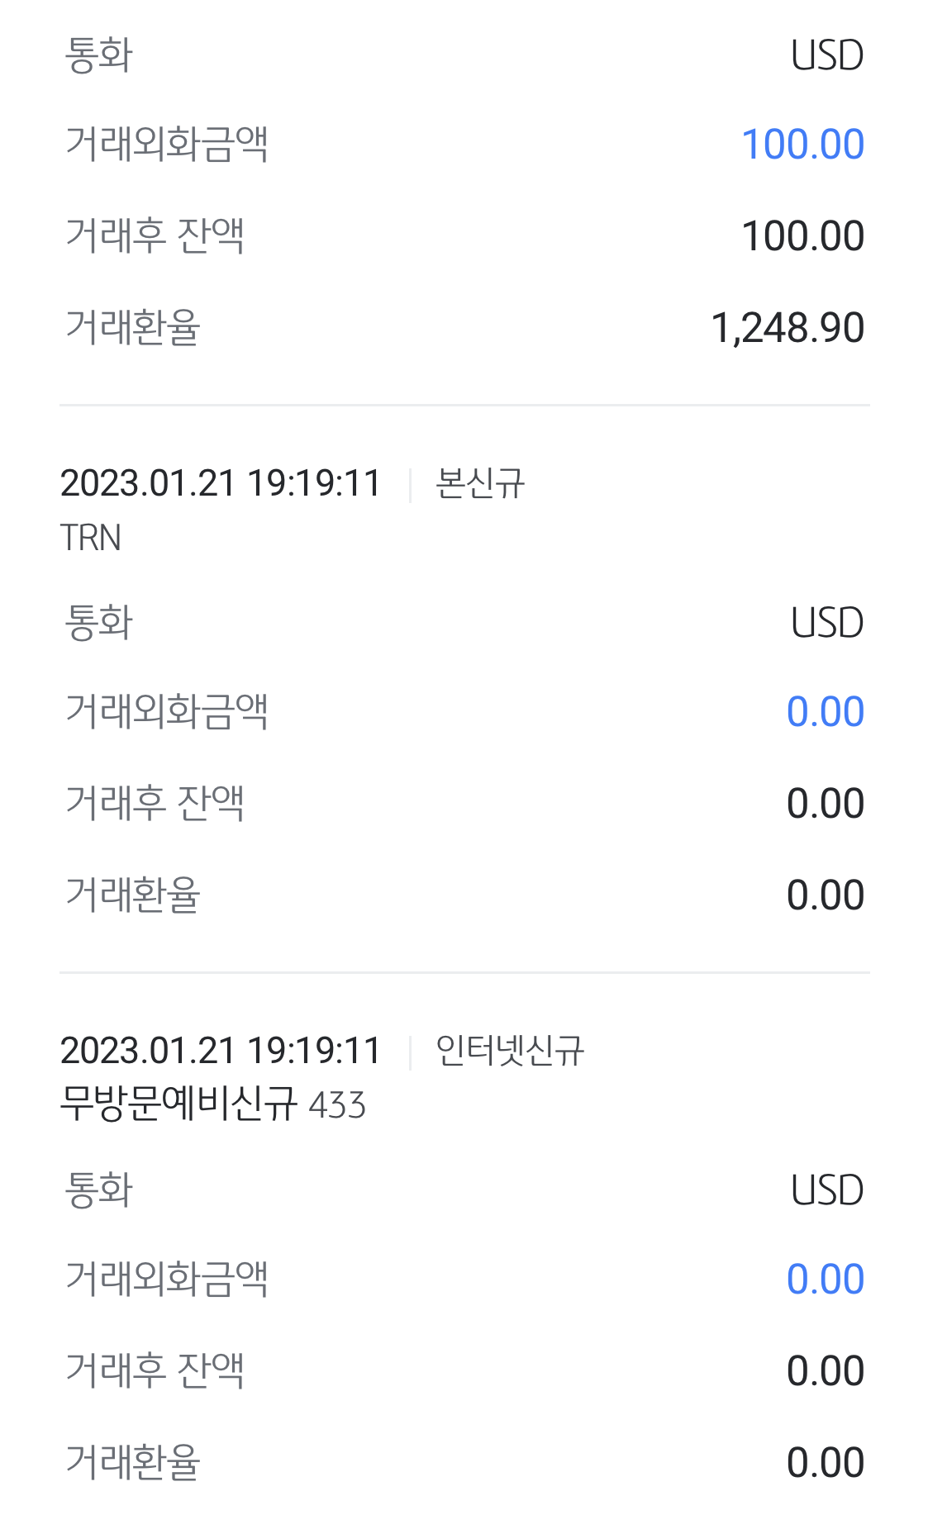The width and height of the screenshot is (928, 1529).
Task: Tap the 인터넷신규 transaction type label
Action: [510, 1051]
